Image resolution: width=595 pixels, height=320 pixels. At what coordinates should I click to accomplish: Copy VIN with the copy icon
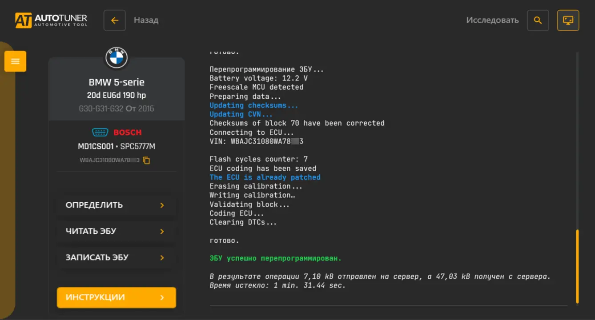[146, 160]
